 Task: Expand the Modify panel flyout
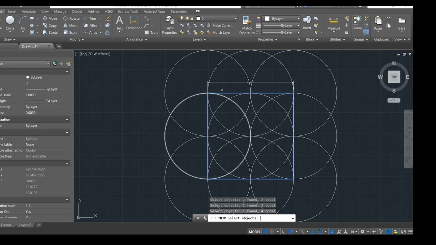[x=75, y=39]
